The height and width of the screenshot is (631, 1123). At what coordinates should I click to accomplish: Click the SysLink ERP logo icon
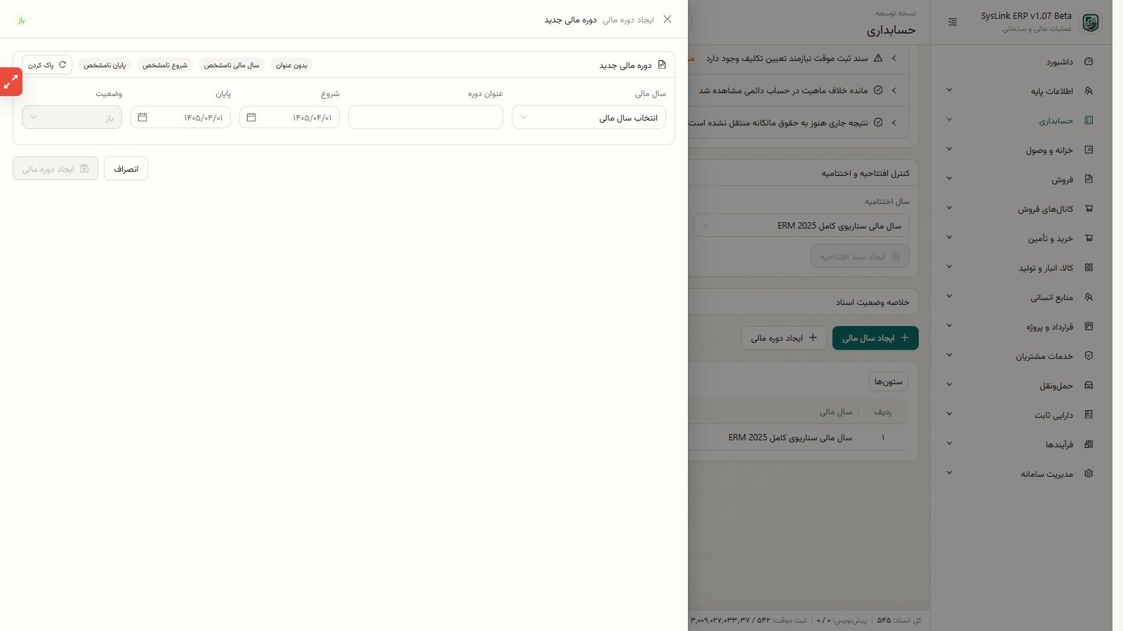pos(1090,22)
